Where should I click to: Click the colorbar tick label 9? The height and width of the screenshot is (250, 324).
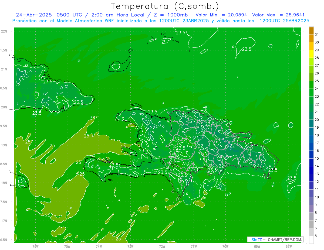316,205
